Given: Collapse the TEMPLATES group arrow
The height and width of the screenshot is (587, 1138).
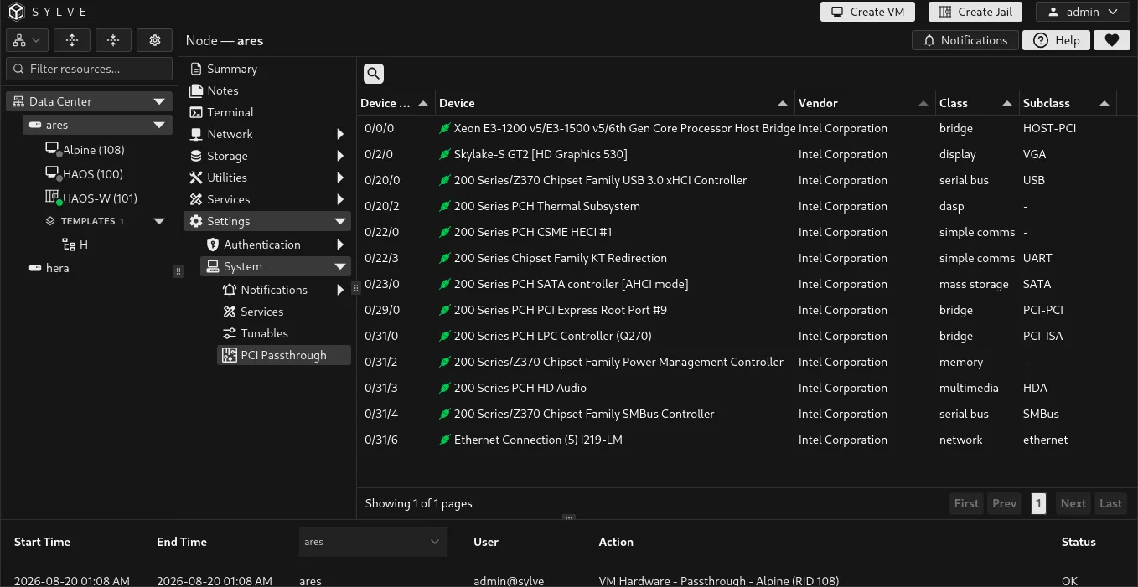Looking at the screenshot, I should pyautogui.click(x=159, y=221).
